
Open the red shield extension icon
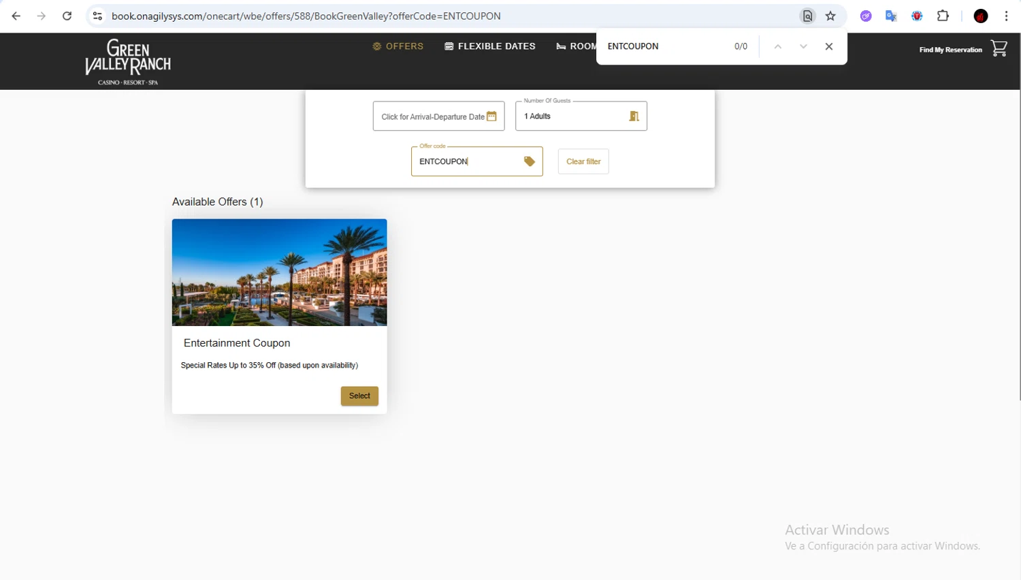click(x=917, y=16)
